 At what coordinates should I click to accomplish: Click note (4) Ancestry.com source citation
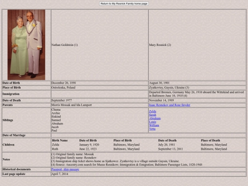(x=127, y=165)
